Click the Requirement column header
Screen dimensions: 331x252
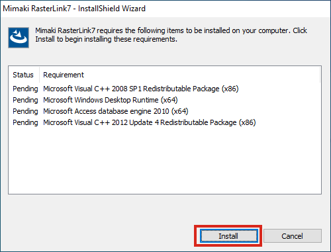point(64,75)
